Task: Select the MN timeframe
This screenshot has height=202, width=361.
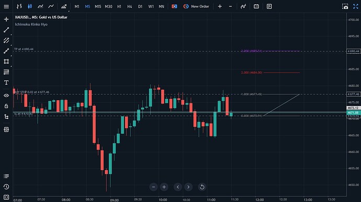Action: (x=161, y=6)
